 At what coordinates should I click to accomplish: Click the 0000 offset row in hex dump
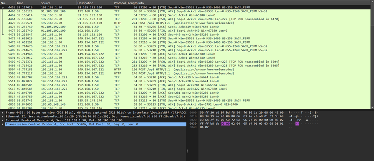(x=192, y=113)
